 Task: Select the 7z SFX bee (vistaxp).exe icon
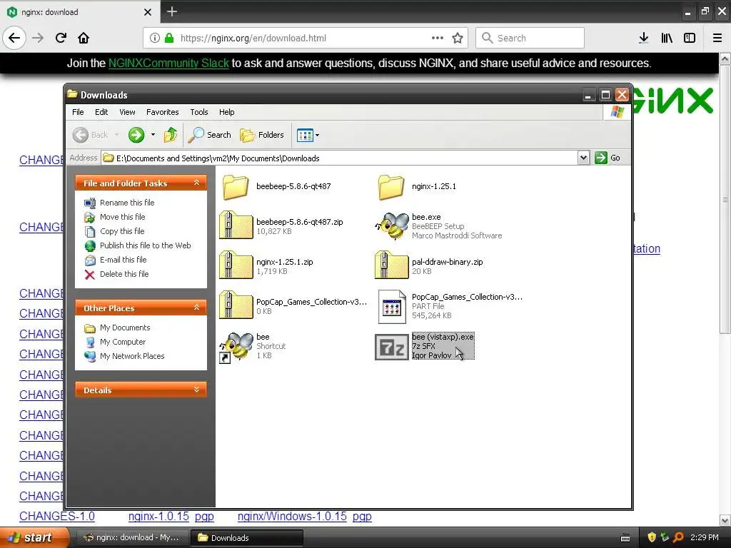click(392, 347)
